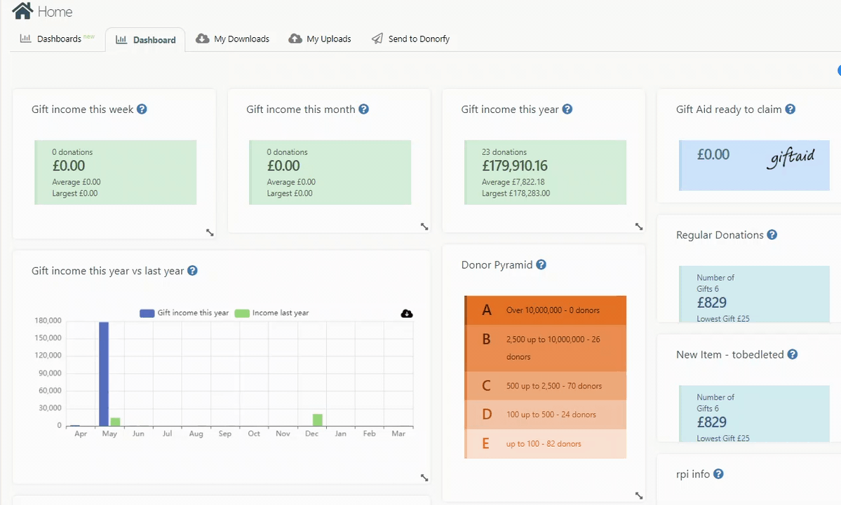Click help icon for Regular Donations

(772, 234)
